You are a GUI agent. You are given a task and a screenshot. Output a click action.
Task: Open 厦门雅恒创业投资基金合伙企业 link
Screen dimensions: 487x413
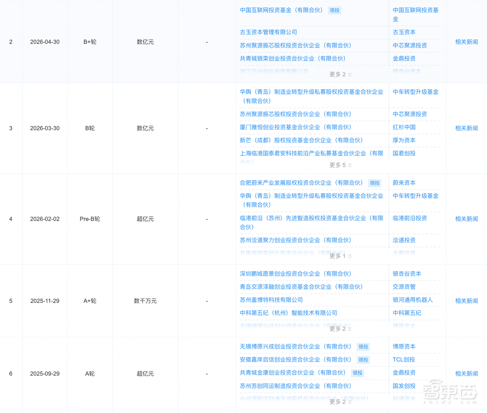[296, 127]
